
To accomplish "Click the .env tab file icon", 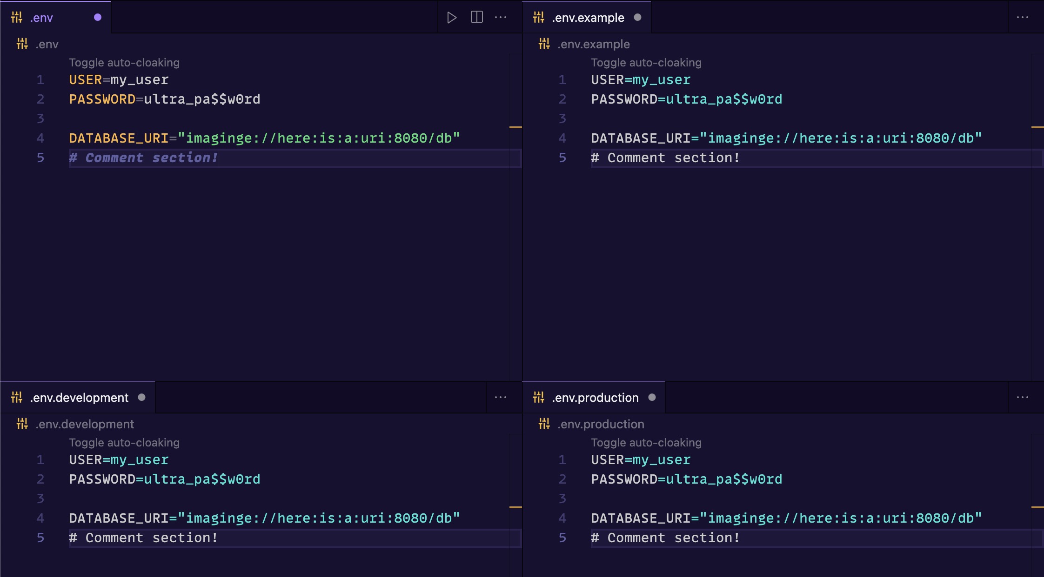I will (17, 18).
